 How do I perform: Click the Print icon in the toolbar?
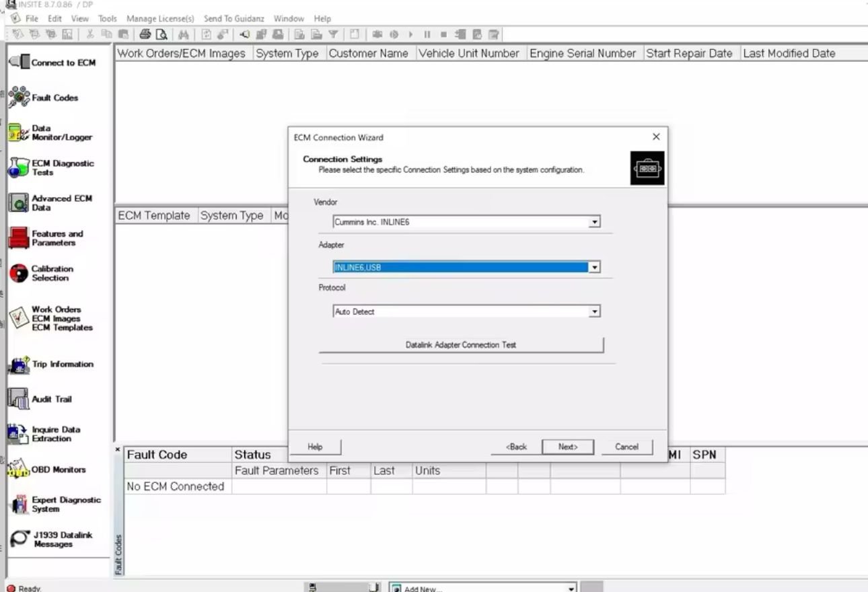point(145,35)
